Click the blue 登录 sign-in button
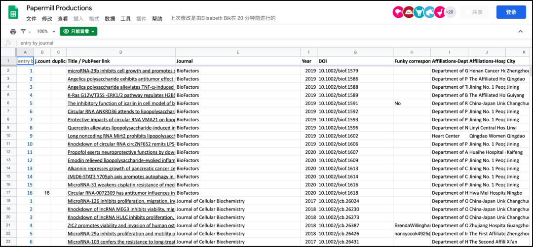533x247 pixels. [511, 12]
